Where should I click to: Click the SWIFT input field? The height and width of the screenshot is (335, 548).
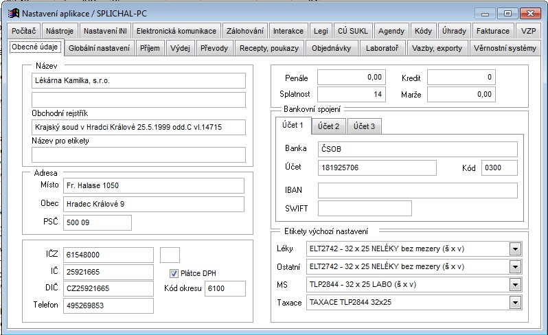point(365,208)
